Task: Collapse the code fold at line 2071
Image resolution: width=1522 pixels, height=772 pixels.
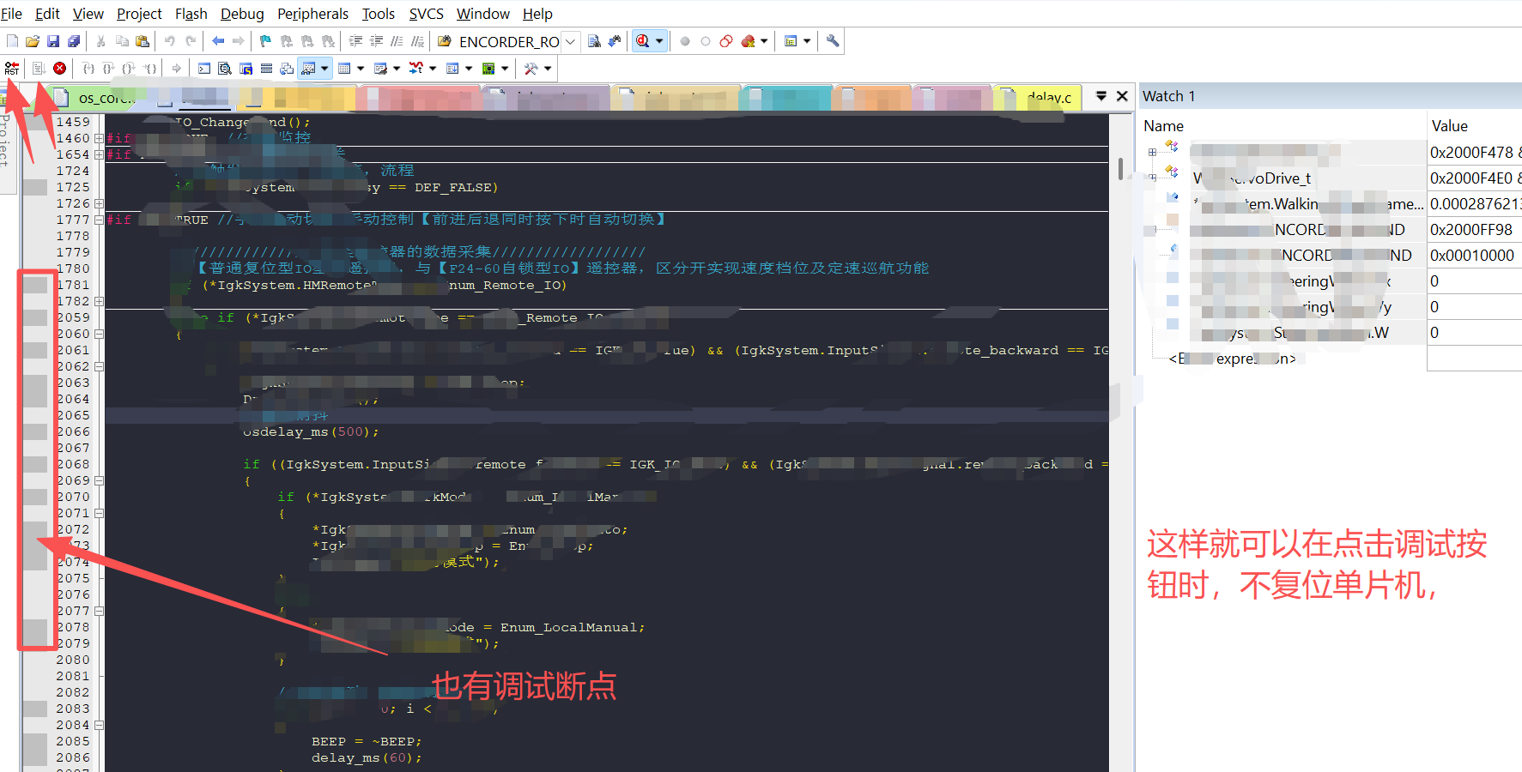Action: (x=99, y=513)
